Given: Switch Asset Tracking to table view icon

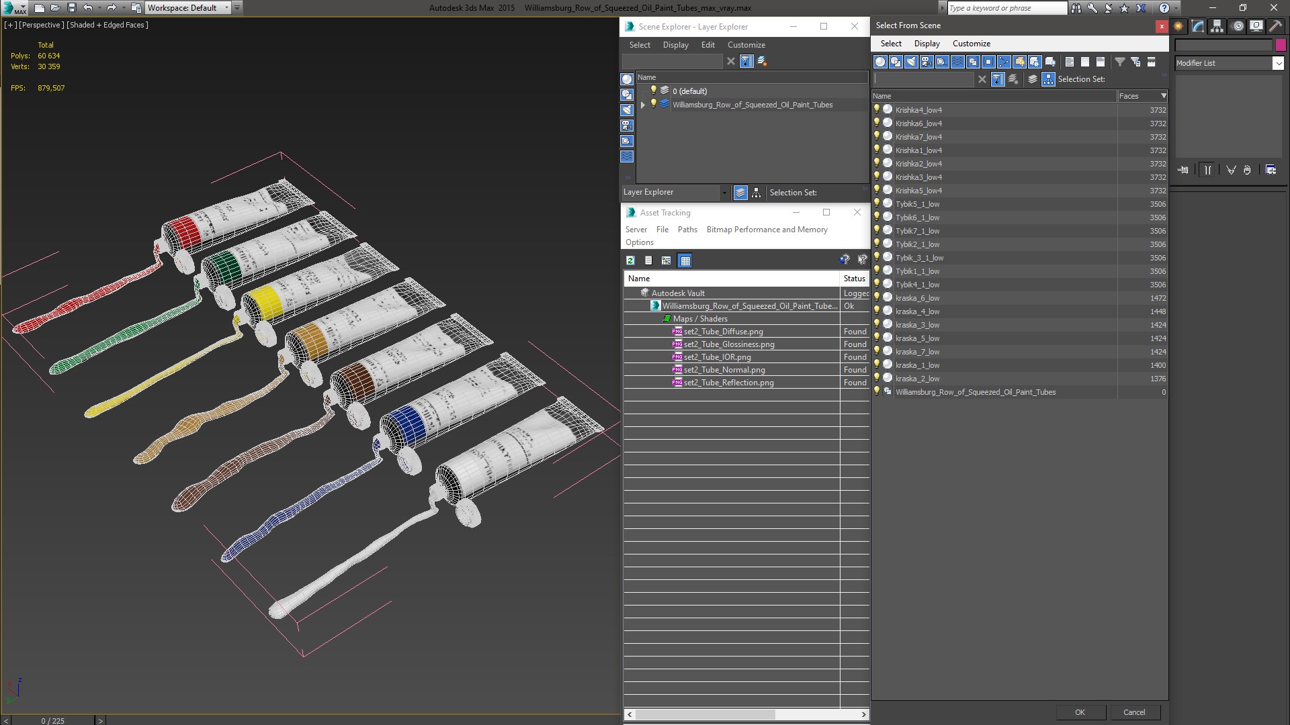Looking at the screenshot, I should click(x=685, y=260).
